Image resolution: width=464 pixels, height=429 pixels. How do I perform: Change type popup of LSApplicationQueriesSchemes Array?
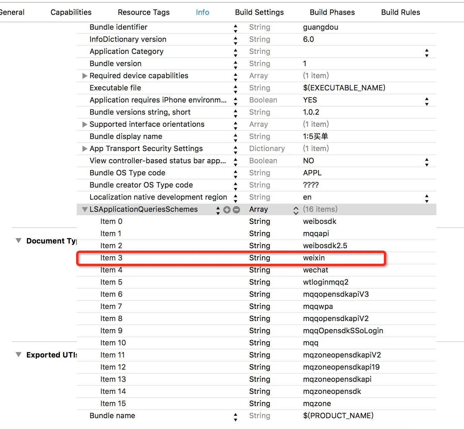coord(296,210)
